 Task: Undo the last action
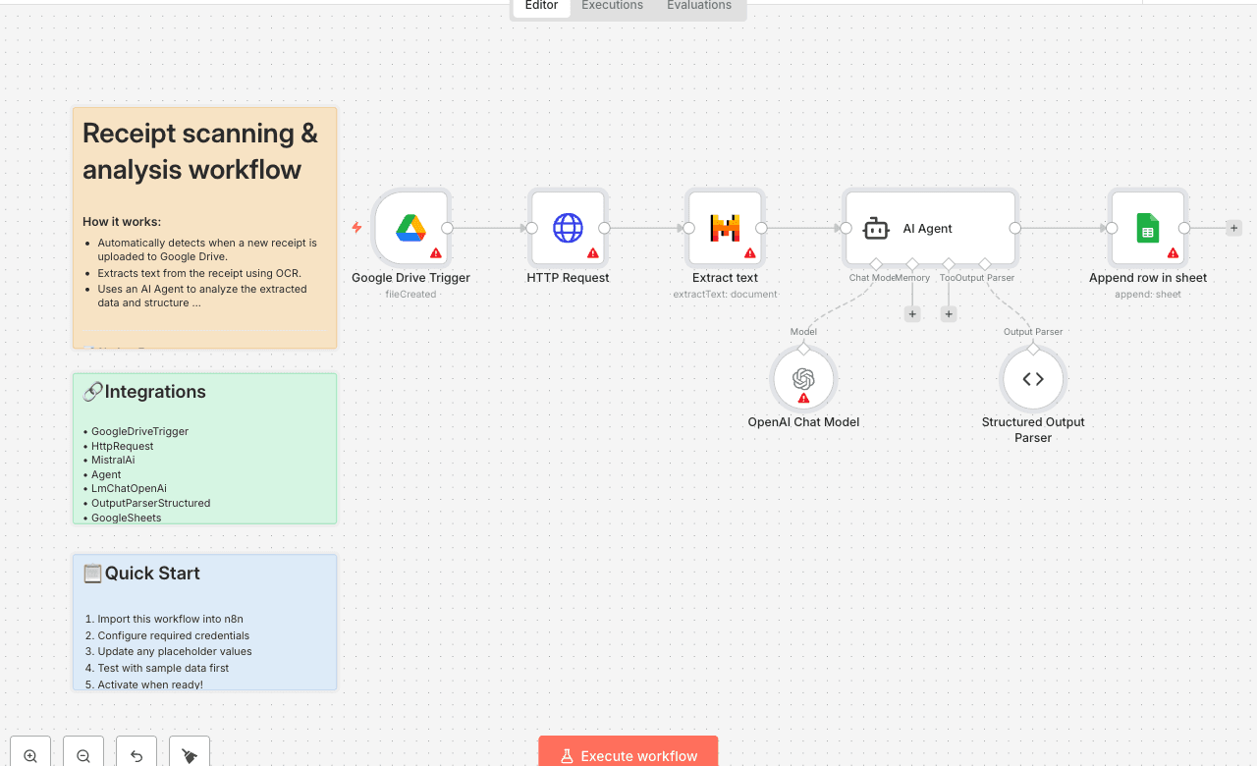[x=136, y=754]
